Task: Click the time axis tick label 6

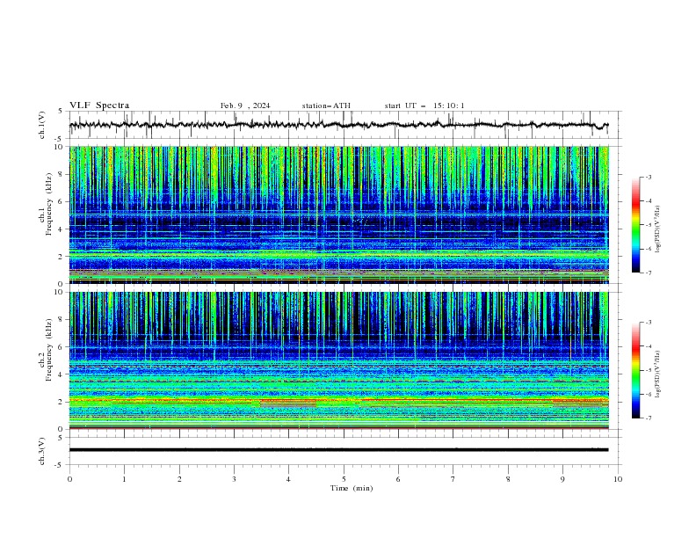Action: coord(398,479)
